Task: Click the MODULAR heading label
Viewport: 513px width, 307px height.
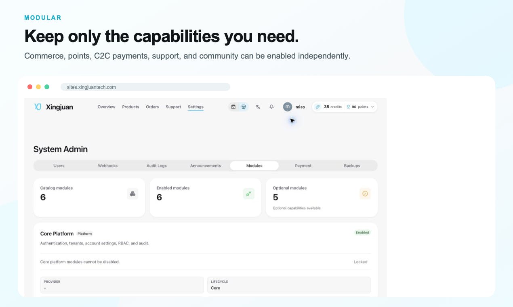Action: coord(43,18)
